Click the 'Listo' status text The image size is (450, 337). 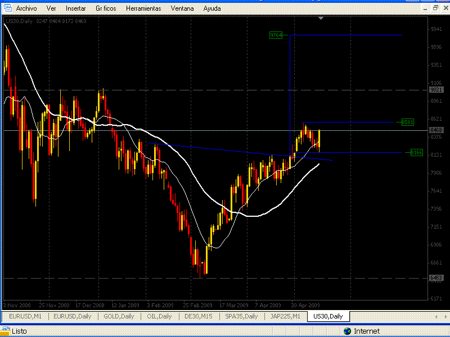tap(19, 331)
